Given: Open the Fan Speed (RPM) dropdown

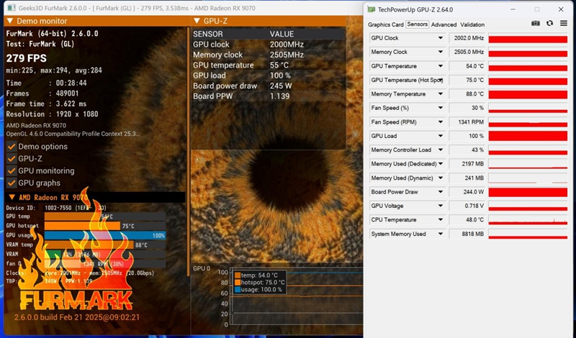Looking at the screenshot, I should pos(440,122).
